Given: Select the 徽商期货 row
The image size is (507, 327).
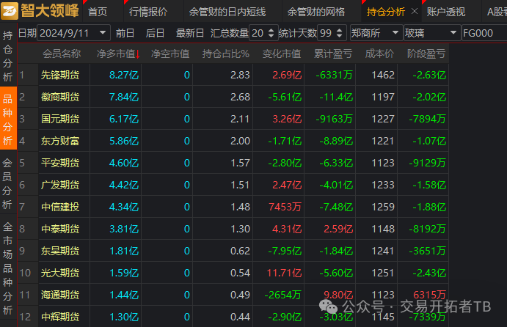Looking at the screenshot, I should pyautogui.click(x=233, y=97).
